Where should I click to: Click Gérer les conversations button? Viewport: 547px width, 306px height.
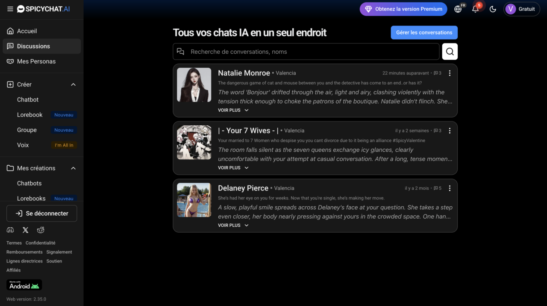pyautogui.click(x=424, y=32)
